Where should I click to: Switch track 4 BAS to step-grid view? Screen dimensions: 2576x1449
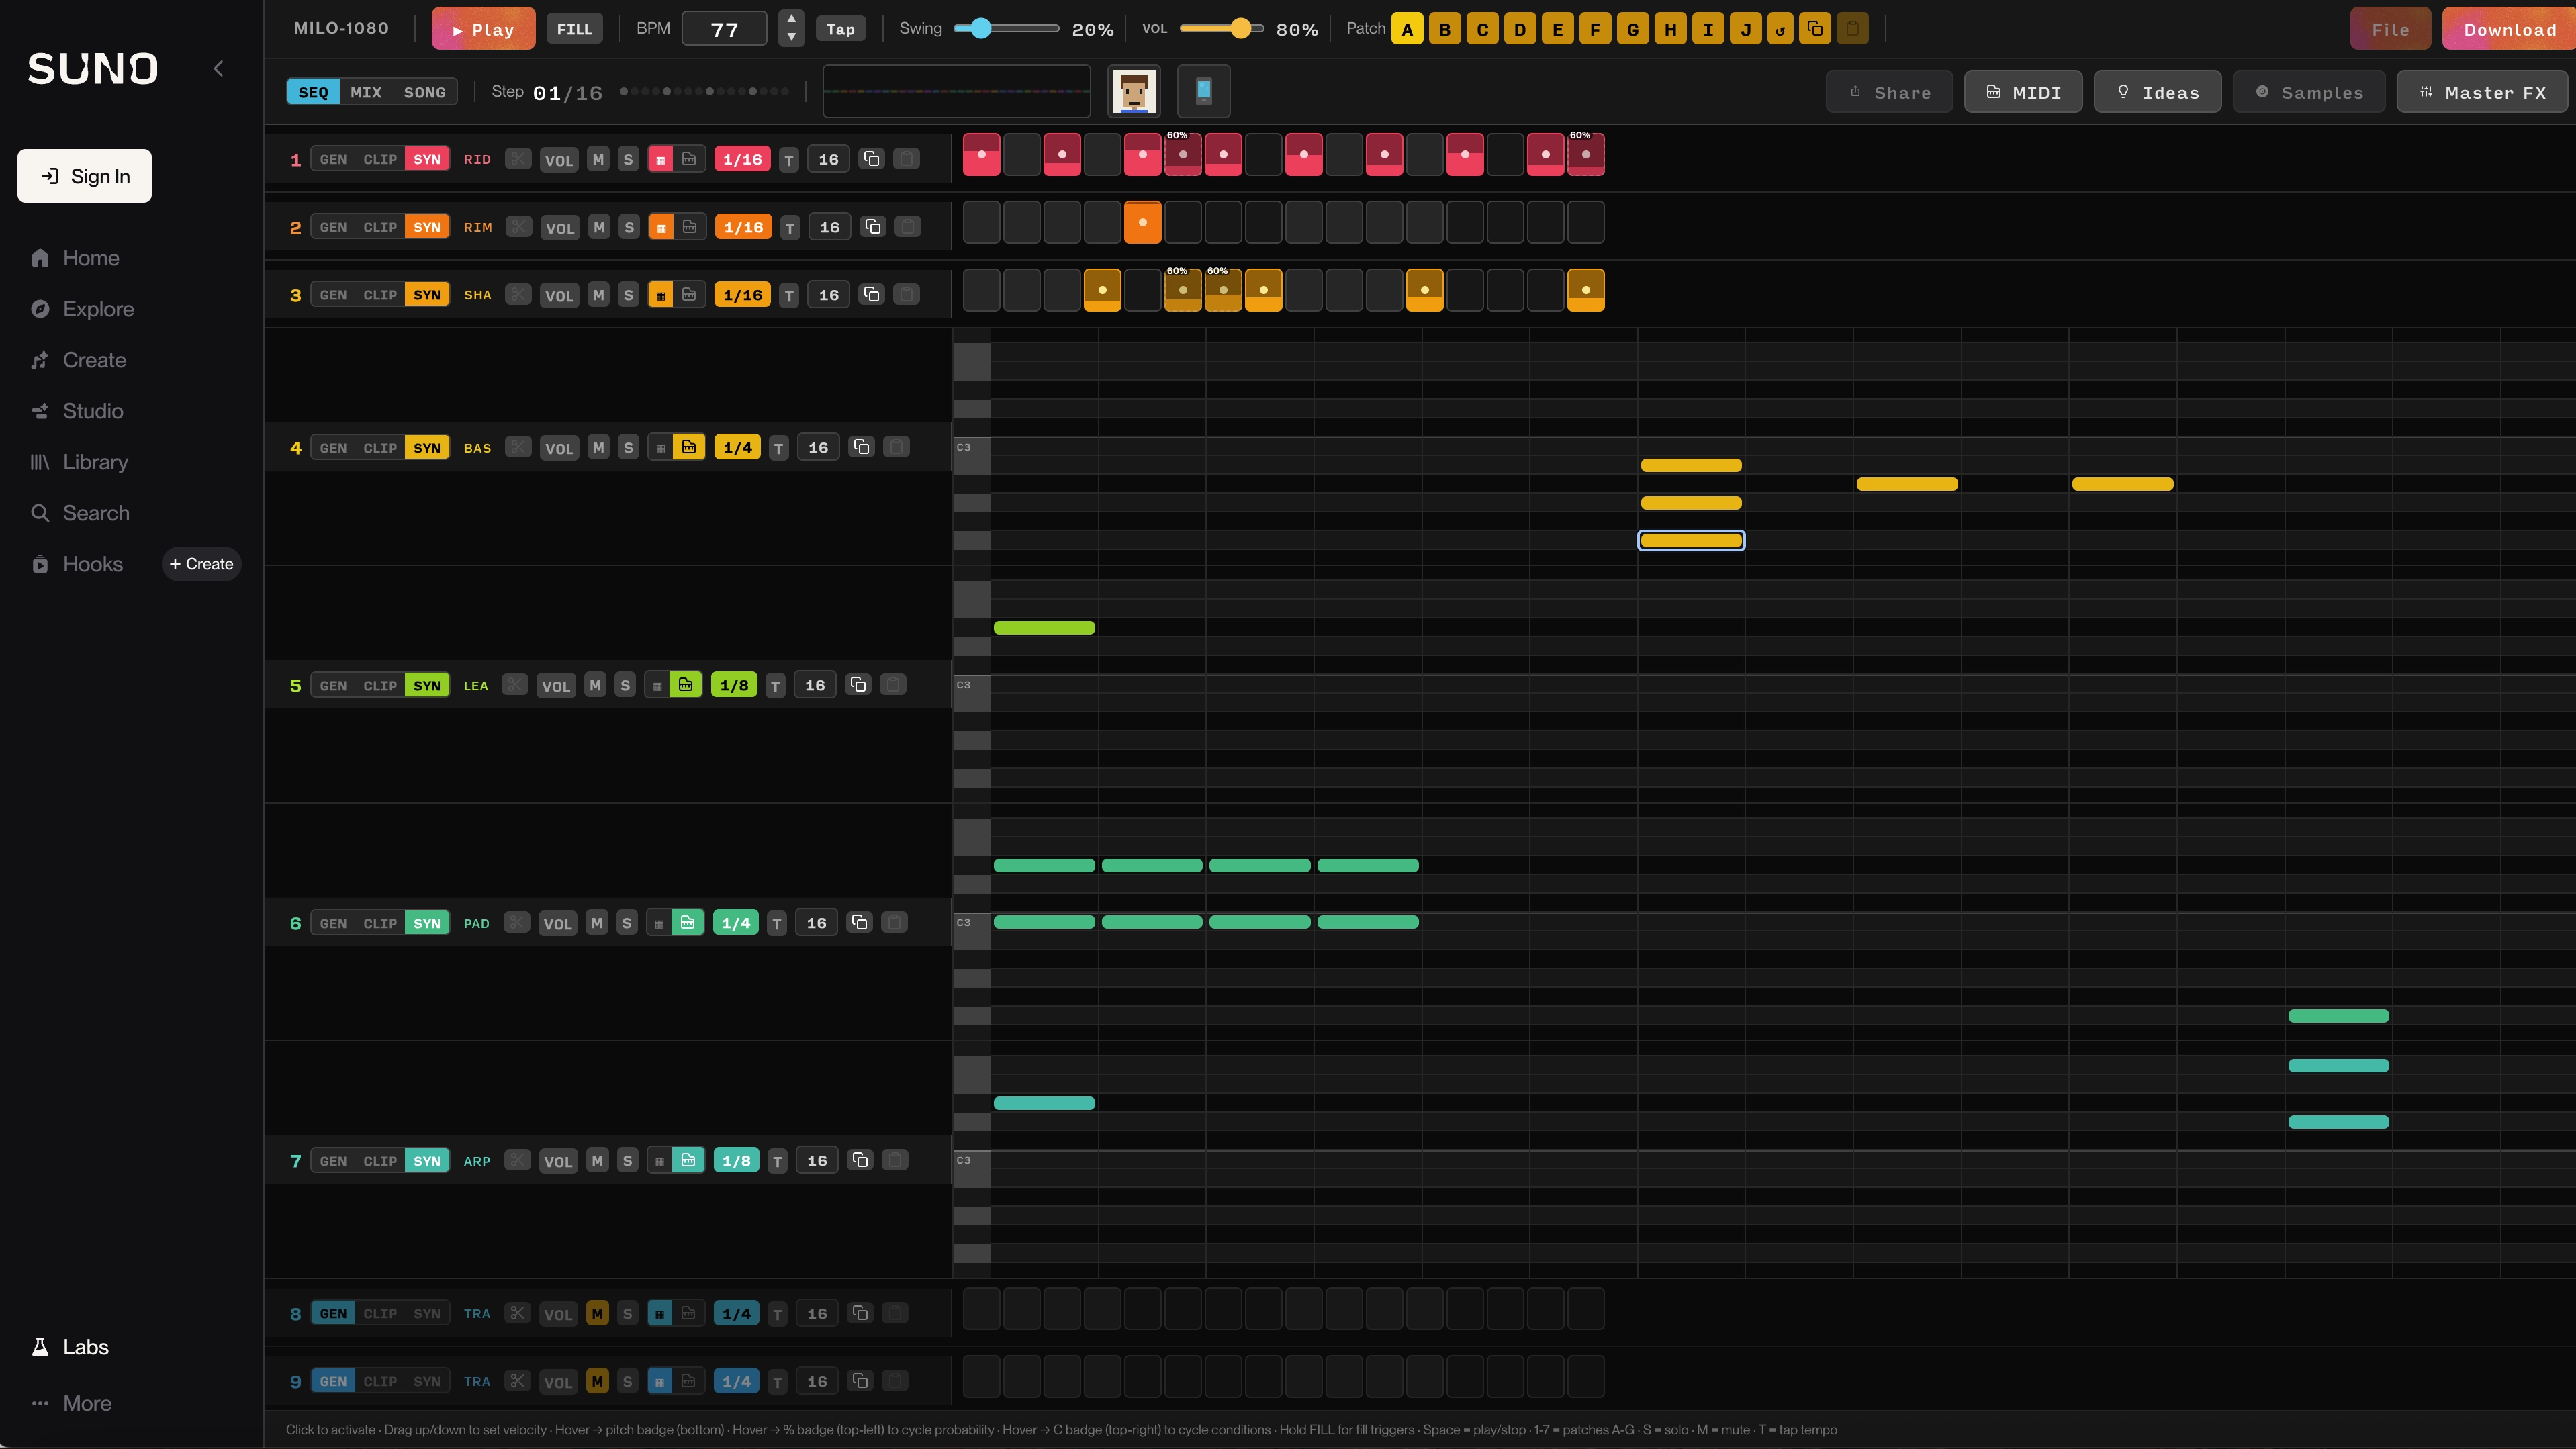(x=660, y=448)
